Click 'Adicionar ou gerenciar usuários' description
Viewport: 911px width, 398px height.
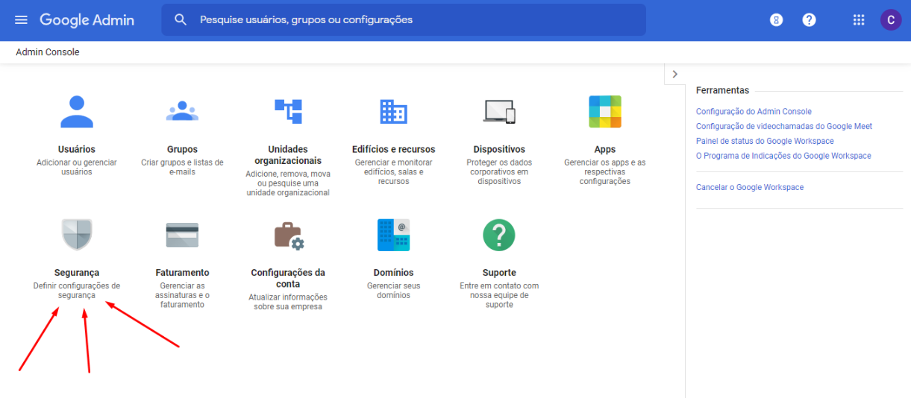click(x=77, y=167)
